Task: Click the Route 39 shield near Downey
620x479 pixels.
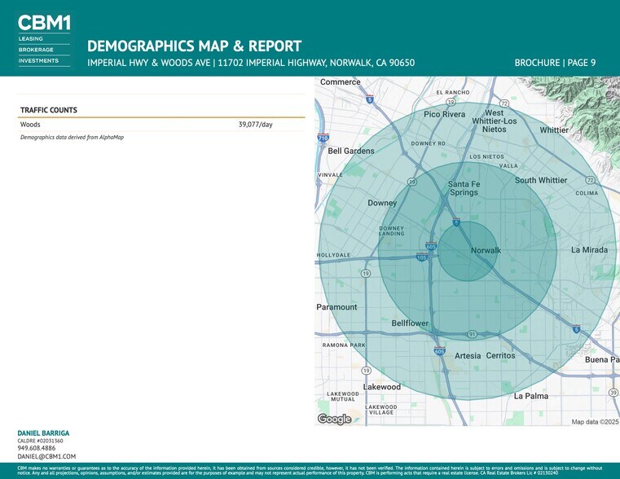Action: (x=412, y=182)
